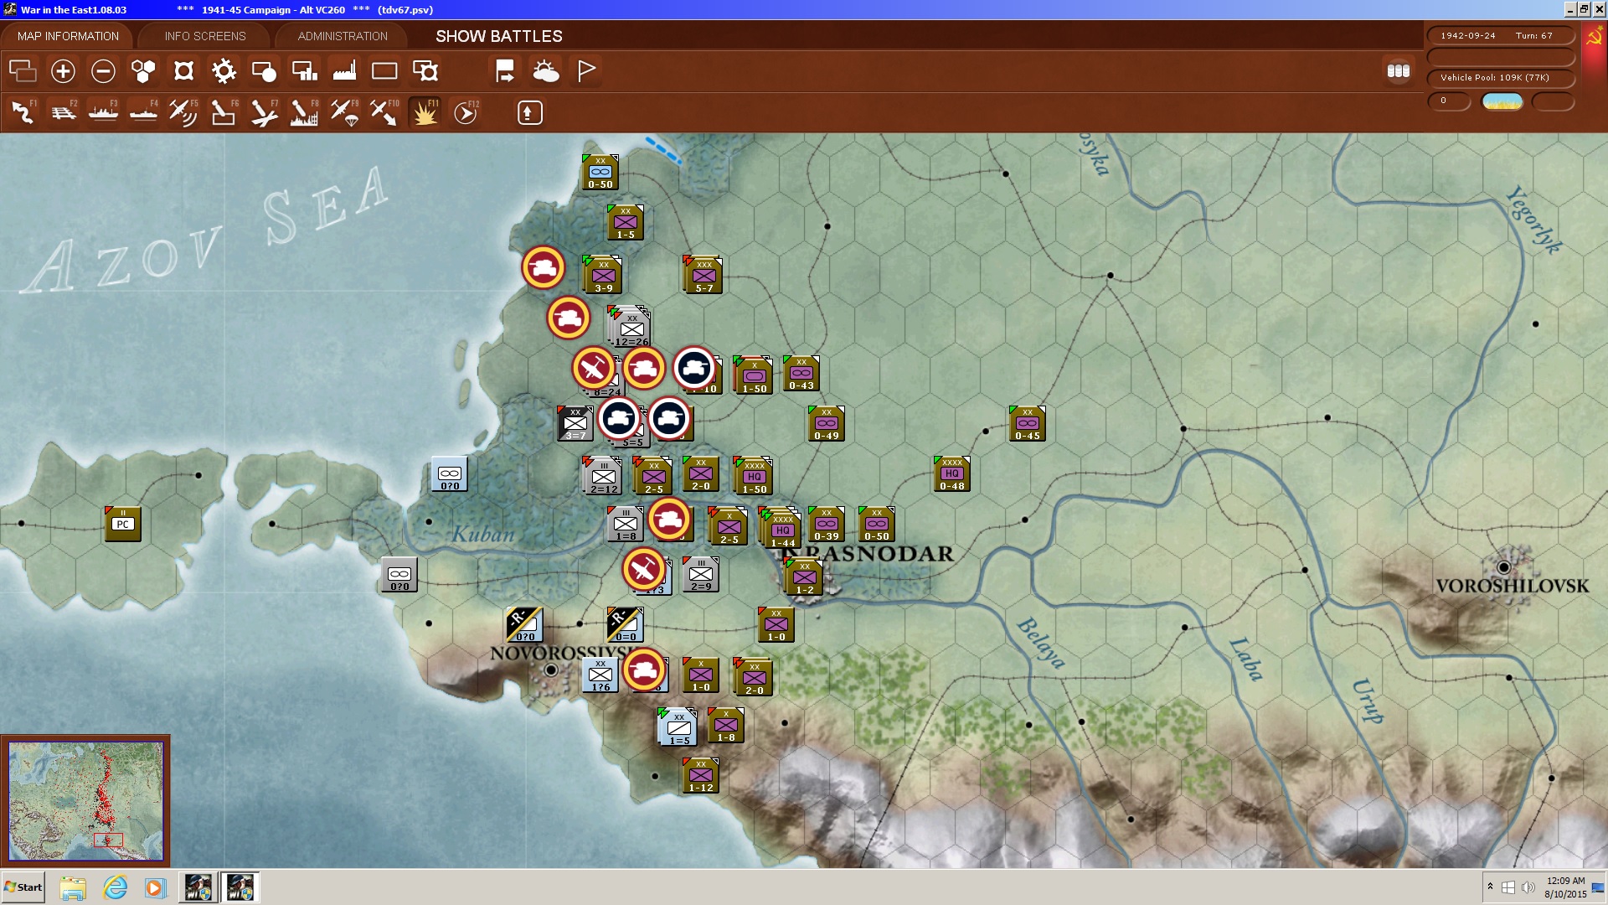Select the 0-50 unit at map top
The image size is (1608, 905).
(600, 172)
